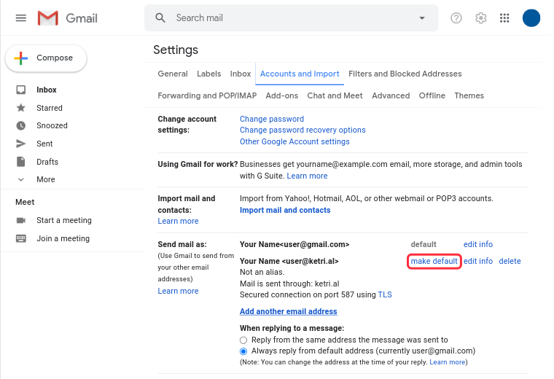This screenshot has height=379, width=554.
Task: Click Learn more about G Suite
Action: click(x=307, y=176)
